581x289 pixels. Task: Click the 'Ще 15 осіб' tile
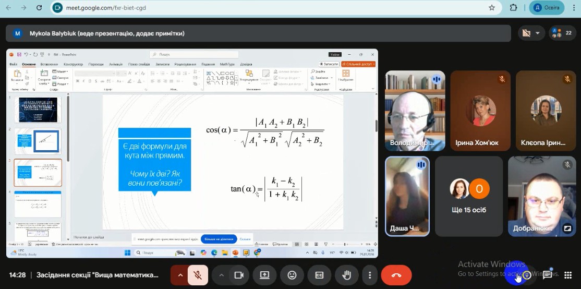click(x=469, y=196)
